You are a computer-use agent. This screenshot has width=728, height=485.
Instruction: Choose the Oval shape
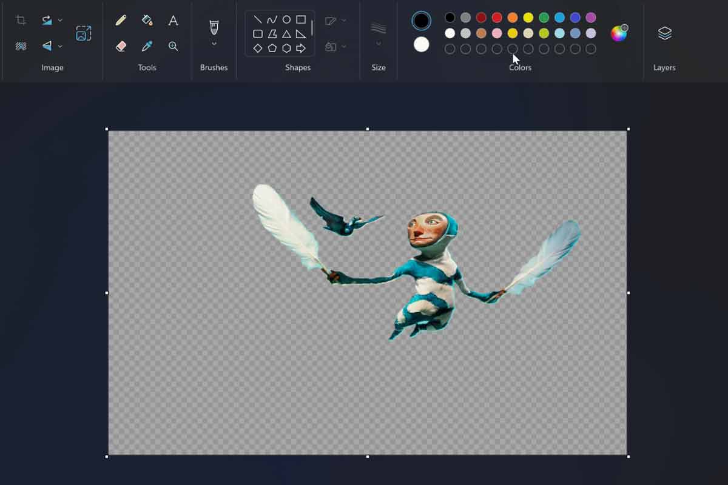point(286,19)
